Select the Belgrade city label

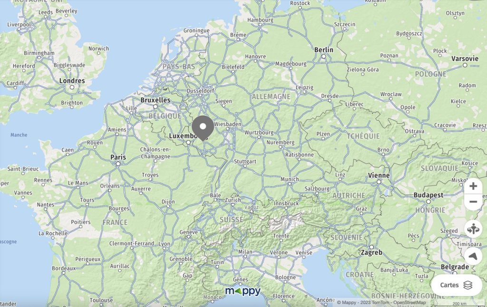pyautogui.click(x=455, y=267)
